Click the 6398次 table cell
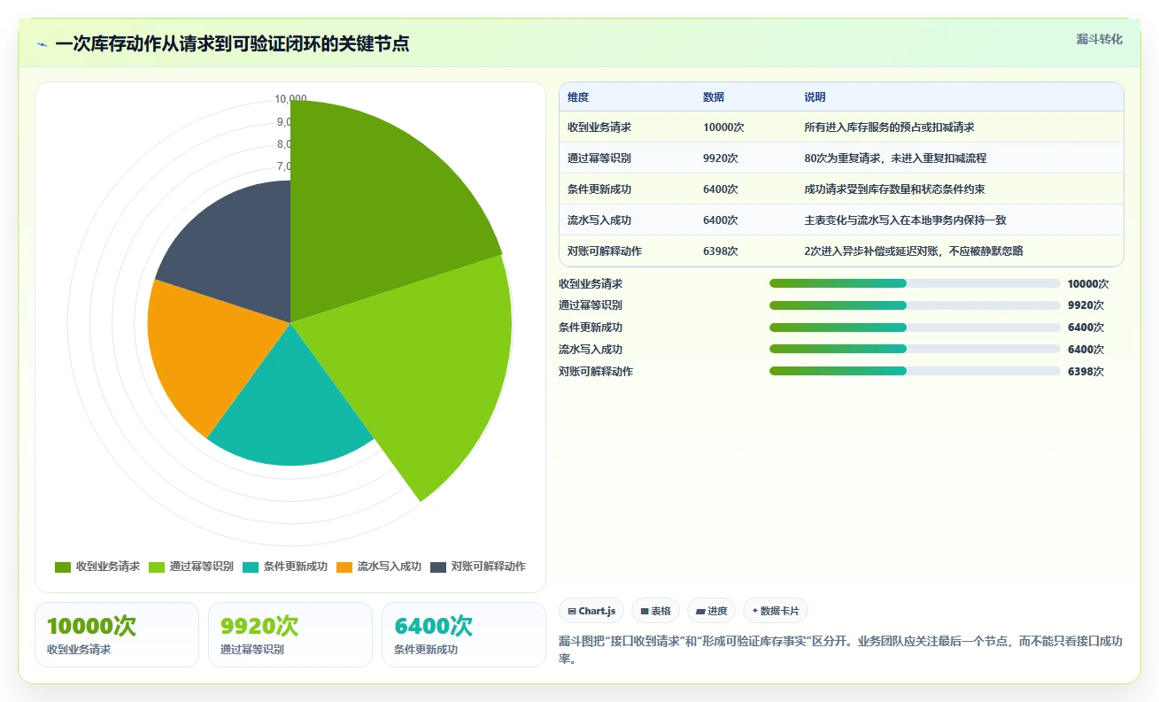The height and width of the screenshot is (702, 1159). (x=721, y=251)
